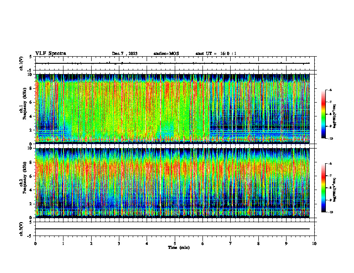Click the "-10" label on ch.2 color bar

pos(330,212)
